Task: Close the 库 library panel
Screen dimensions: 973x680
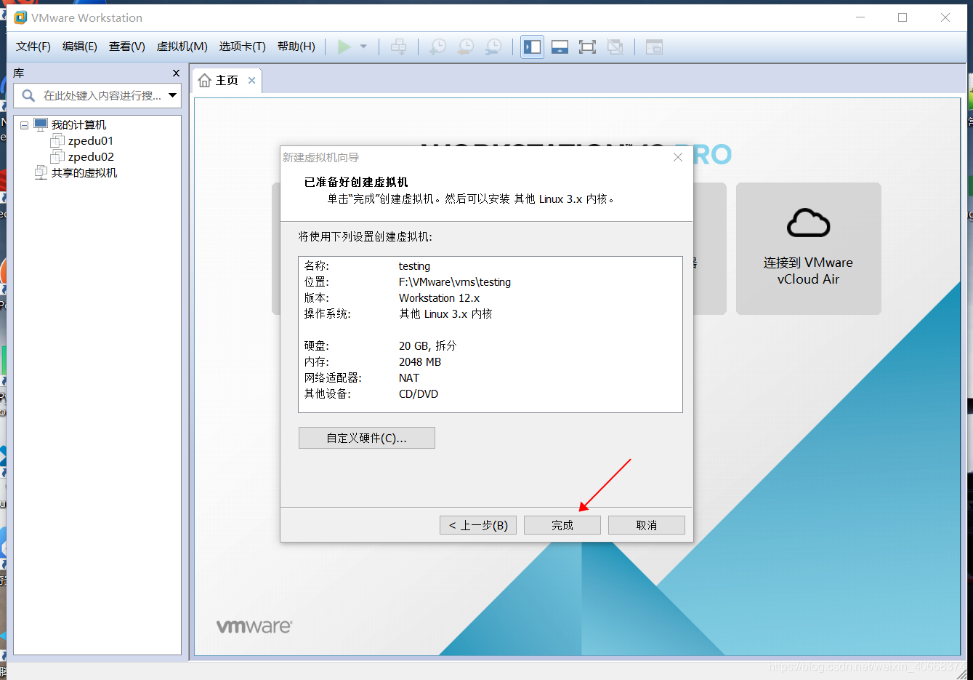Action: (176, 73)
